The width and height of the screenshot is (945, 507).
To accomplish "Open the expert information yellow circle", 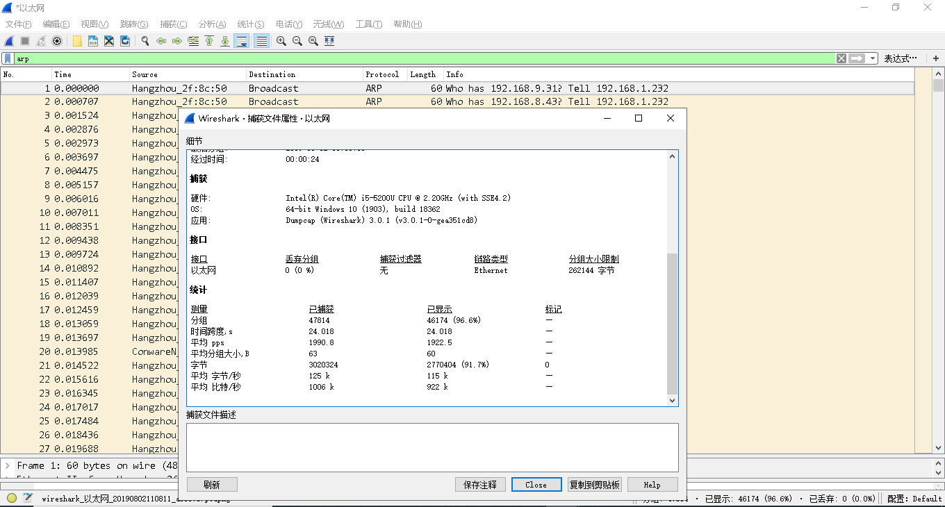I will click(12, 498).
